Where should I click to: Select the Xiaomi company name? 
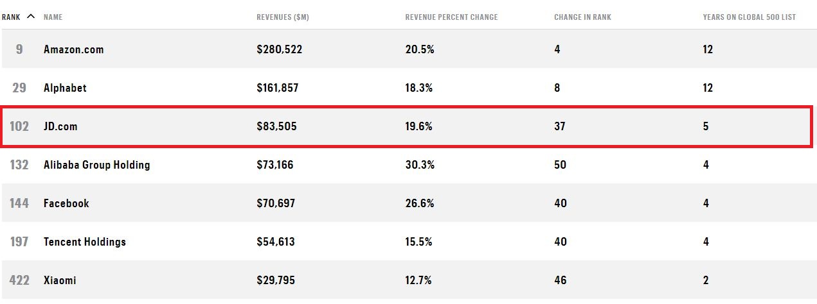click(x=60, y=280)
